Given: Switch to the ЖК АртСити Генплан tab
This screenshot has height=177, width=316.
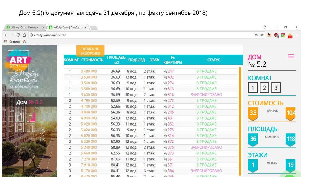Looking at the screenshot, I should pos(24,27).
